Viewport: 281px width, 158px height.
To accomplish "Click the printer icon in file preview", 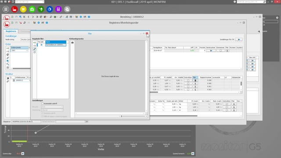I will point(72,43).
